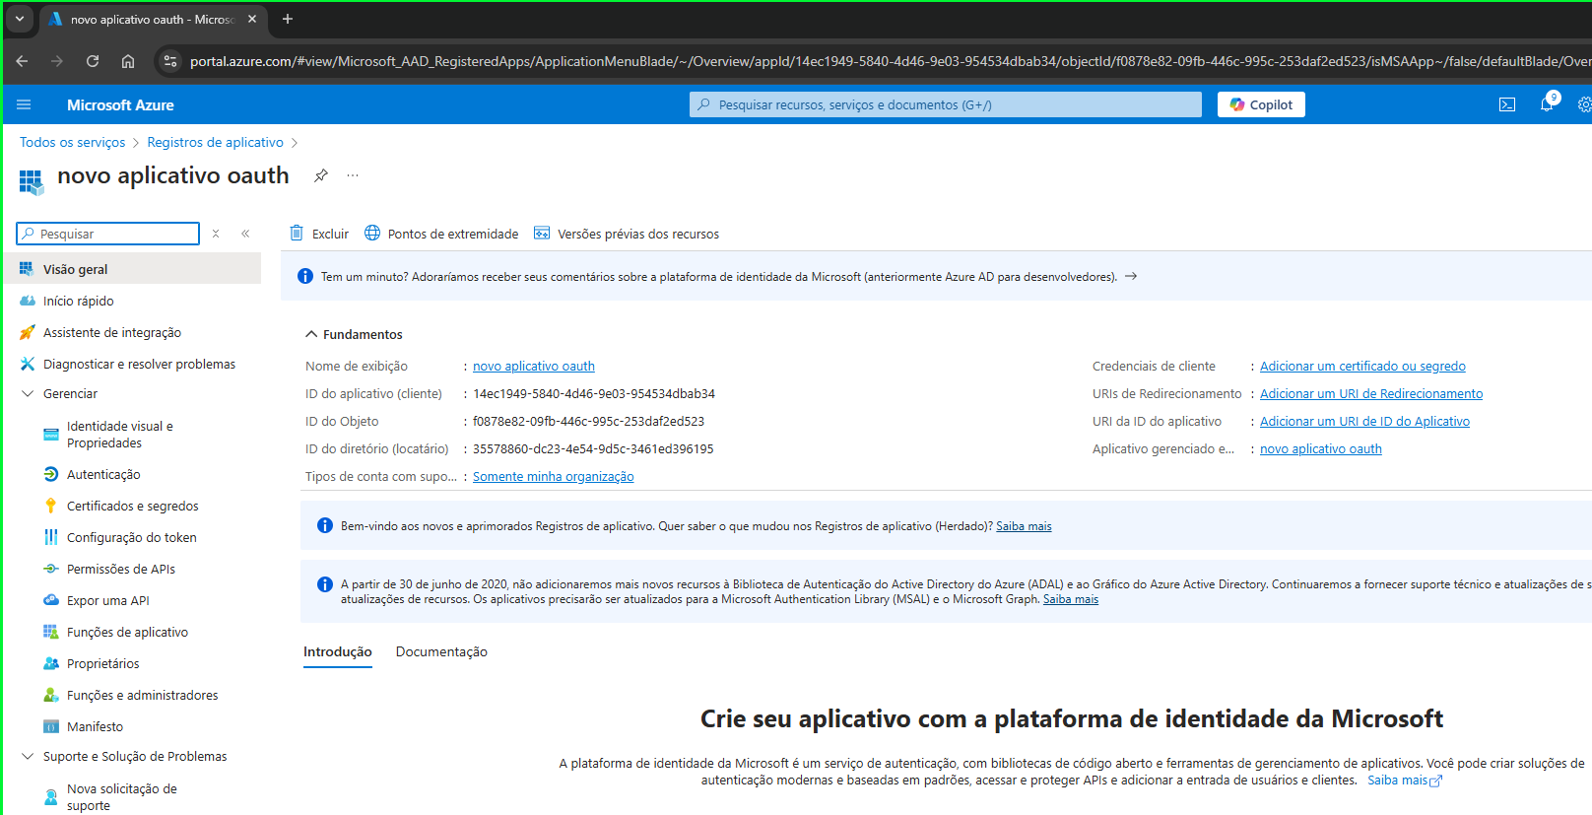Collapse Suporte e Solução de Problemas section
This screenshot has width=1592, height=815.
click(x=28, y=756)
